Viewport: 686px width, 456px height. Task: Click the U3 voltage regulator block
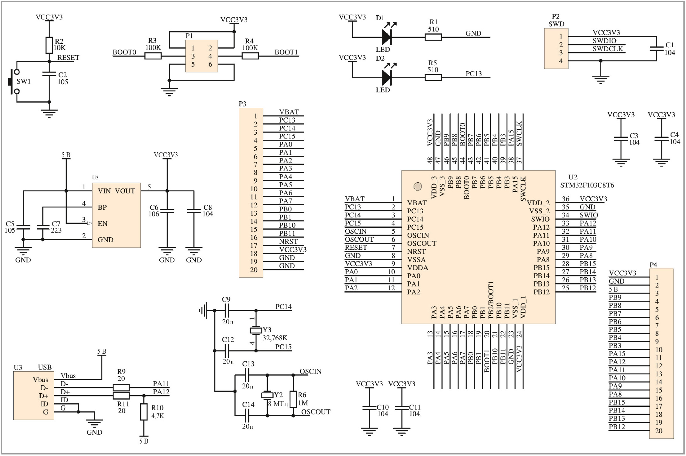[x=116, y=215]
